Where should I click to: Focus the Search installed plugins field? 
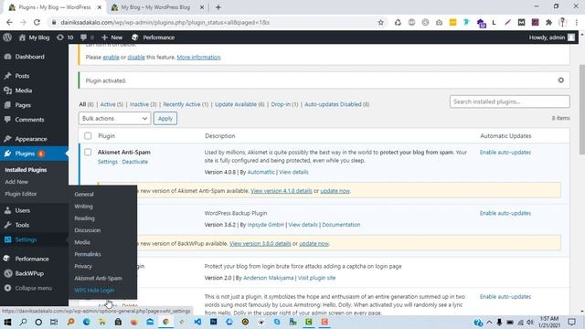click(x=510, y=101)
